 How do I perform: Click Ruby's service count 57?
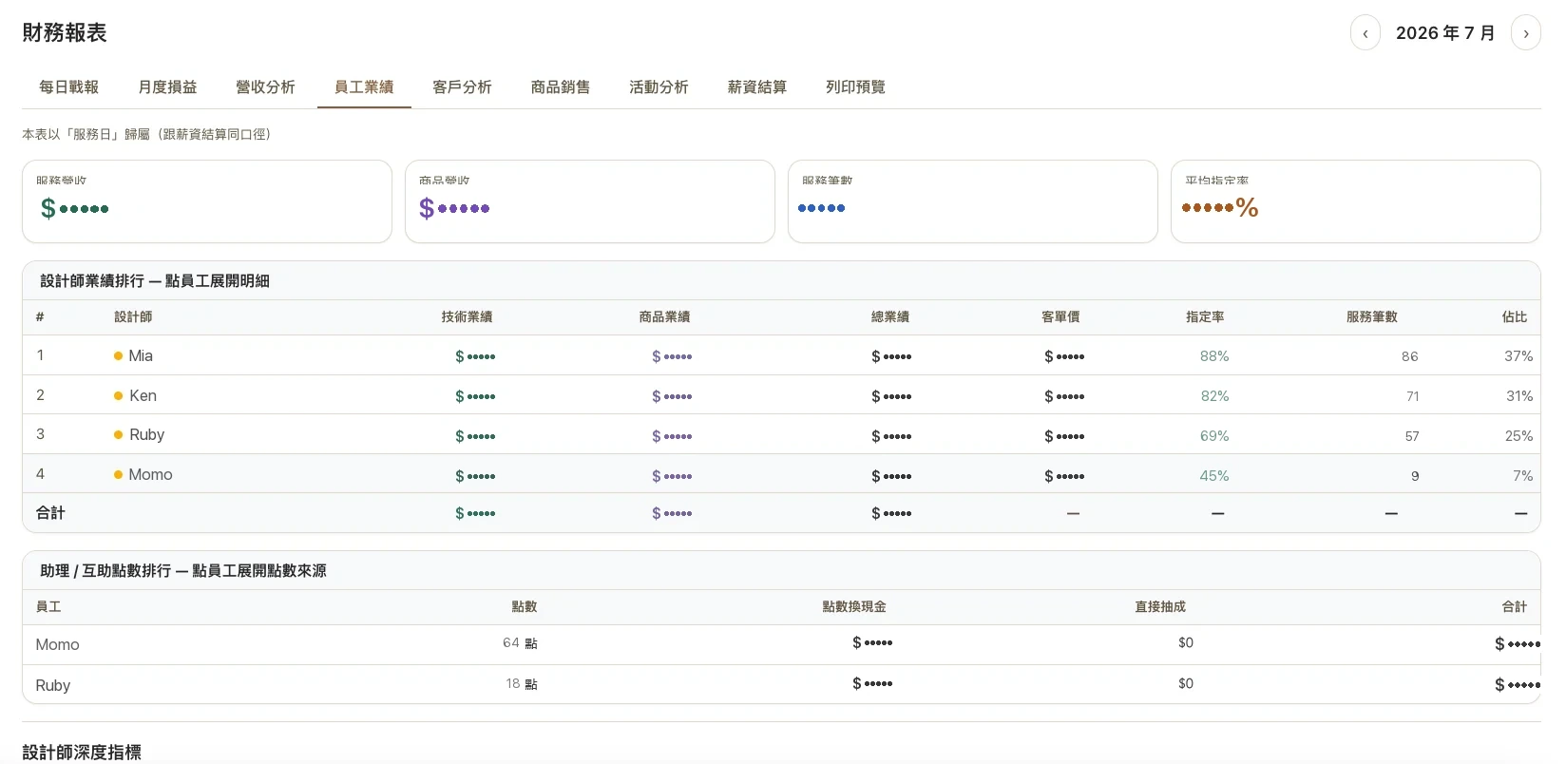point(1412,436)
